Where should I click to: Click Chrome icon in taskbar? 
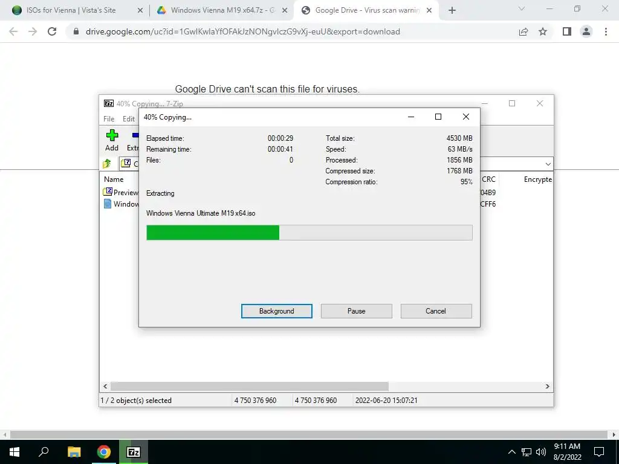[104, 452]
